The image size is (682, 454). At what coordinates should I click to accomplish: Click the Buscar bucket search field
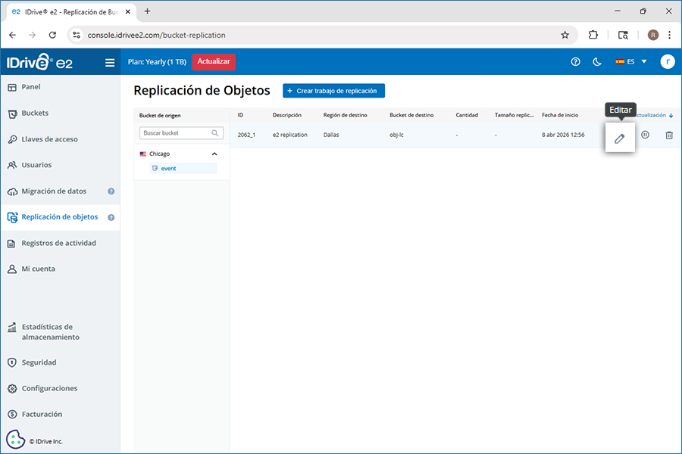[x=174, y=133]
